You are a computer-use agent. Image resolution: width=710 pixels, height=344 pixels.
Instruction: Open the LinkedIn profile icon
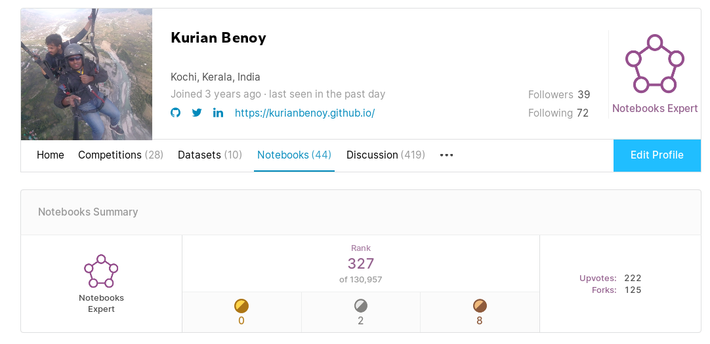coord(218,113)
